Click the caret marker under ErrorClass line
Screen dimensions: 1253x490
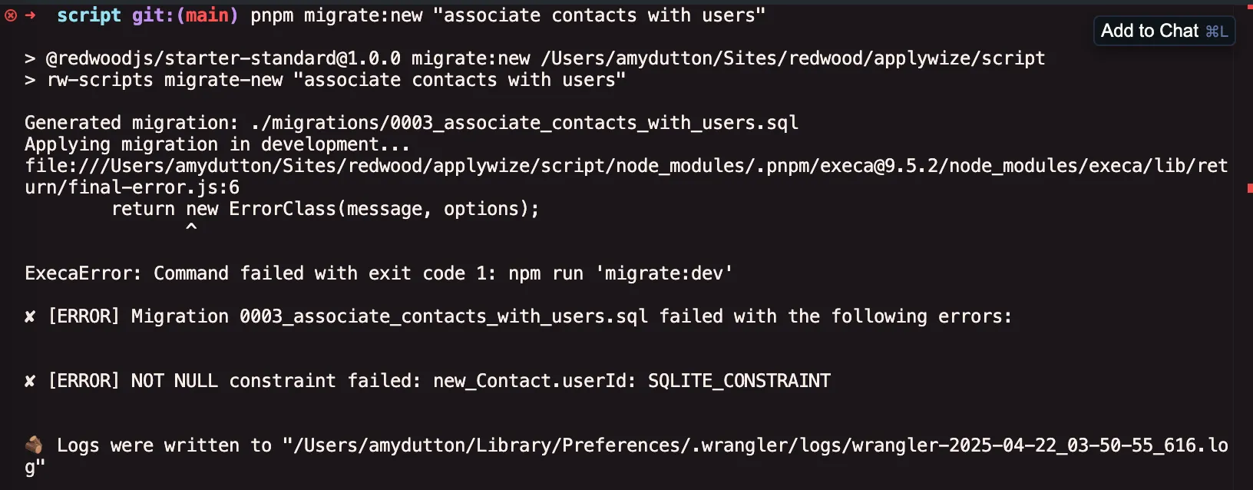click(191, 227)
